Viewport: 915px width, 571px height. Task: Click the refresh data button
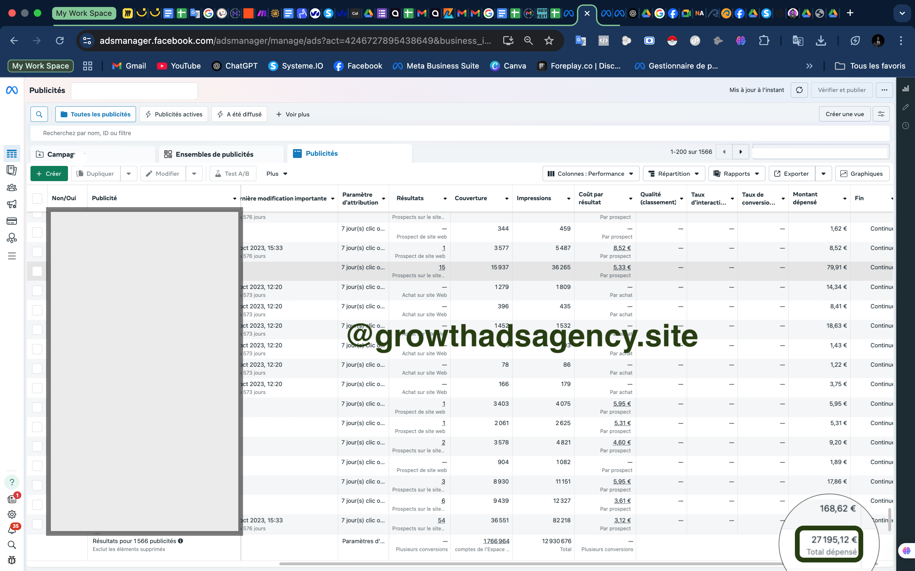[799, 90]
